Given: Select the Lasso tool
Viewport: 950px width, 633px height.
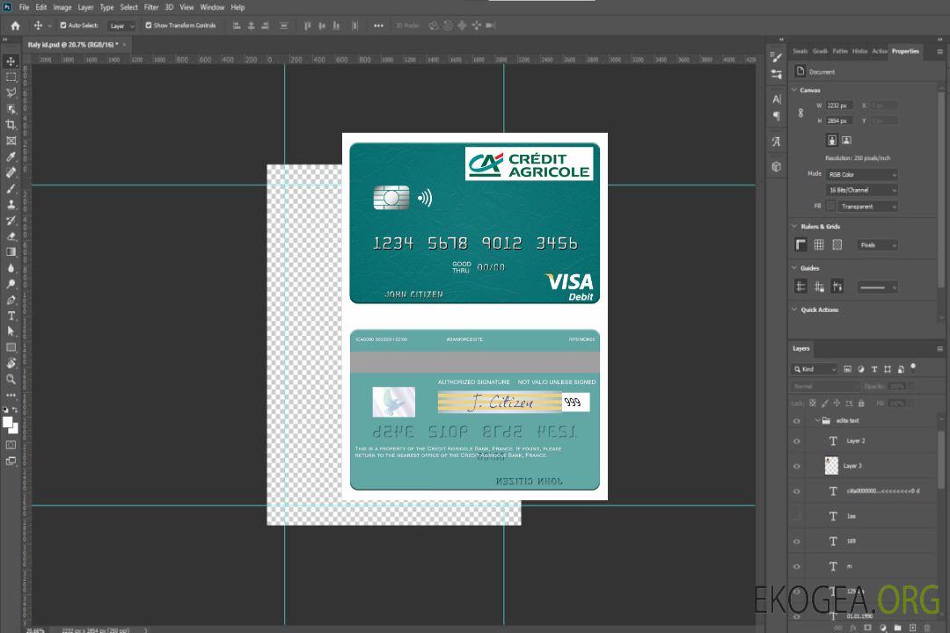Looking at the screenshot, I should tap(11, 92).
